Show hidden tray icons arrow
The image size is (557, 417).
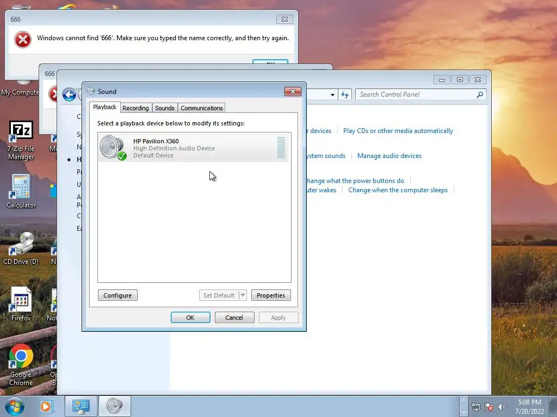(x=463, y=406)
